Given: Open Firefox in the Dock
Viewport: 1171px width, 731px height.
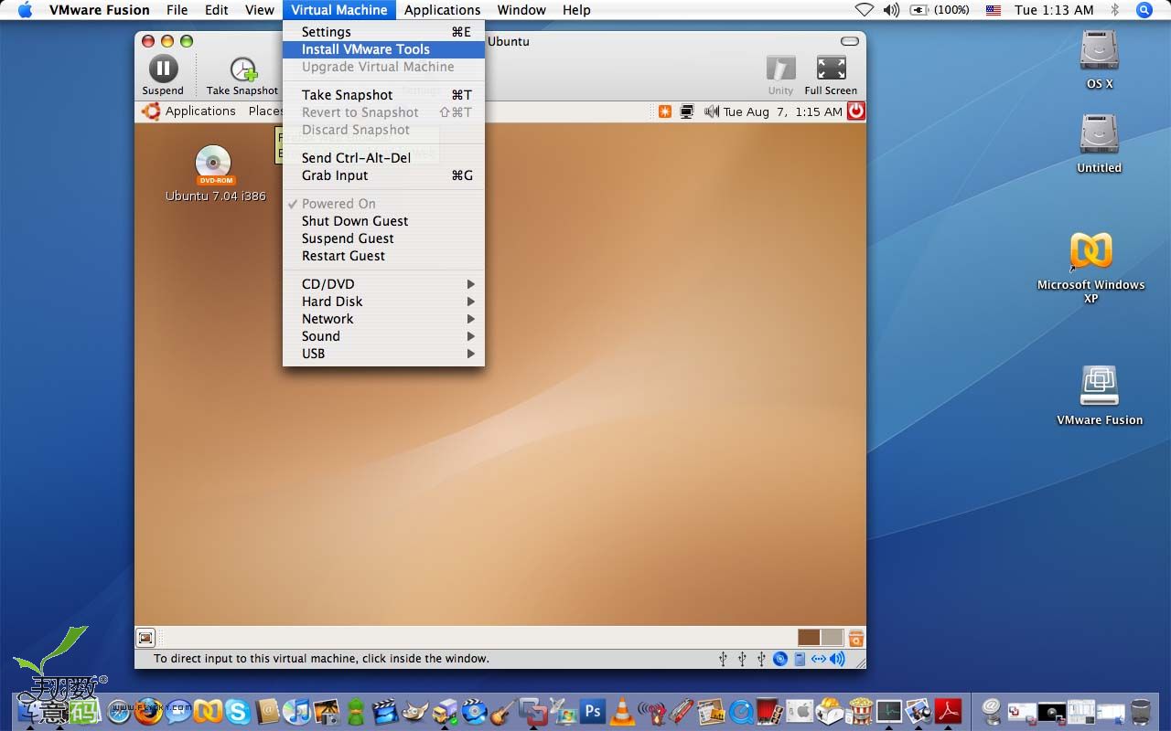Looking at the screenshot, I should click(148, 711).
